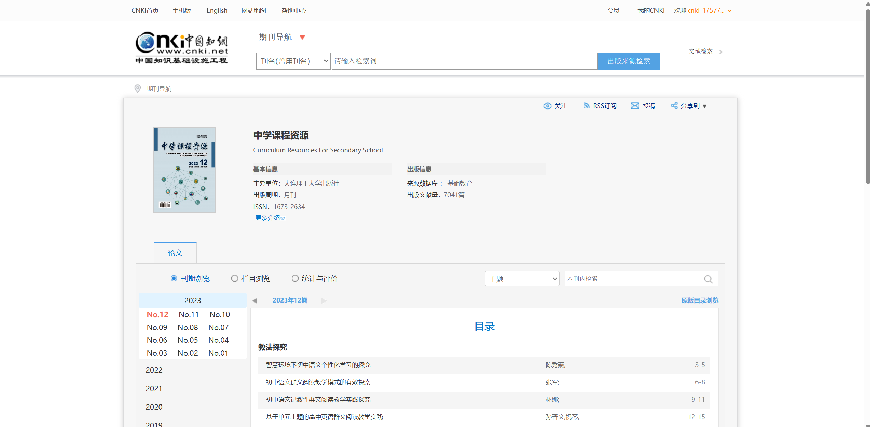Click the eye icon next to 关注

pos(547,106)
